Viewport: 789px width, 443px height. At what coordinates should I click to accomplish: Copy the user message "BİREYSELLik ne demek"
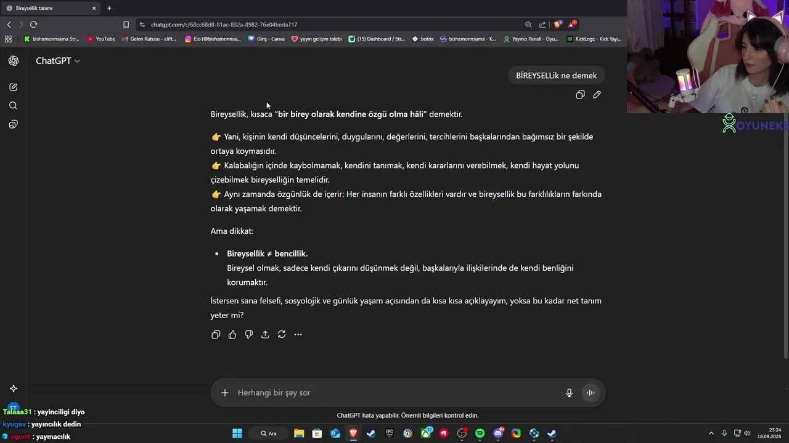point(580,95)
